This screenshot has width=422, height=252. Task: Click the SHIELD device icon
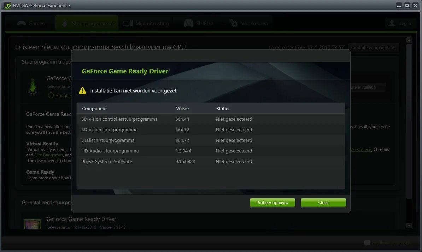189,23
